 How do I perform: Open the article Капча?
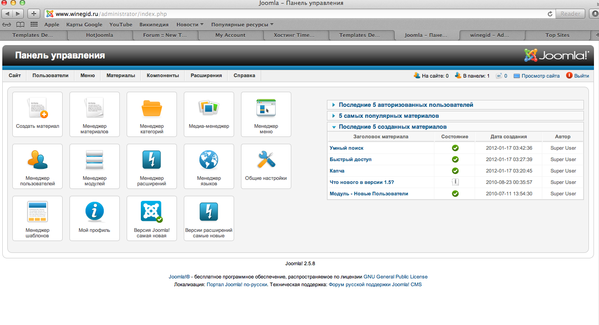click(x=337, y=171)
